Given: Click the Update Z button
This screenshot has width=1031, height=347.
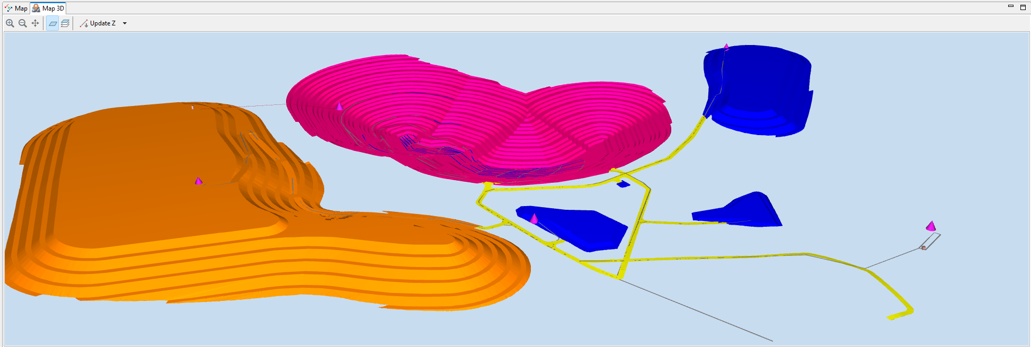Looking at the screenshot, I should 97,23.
